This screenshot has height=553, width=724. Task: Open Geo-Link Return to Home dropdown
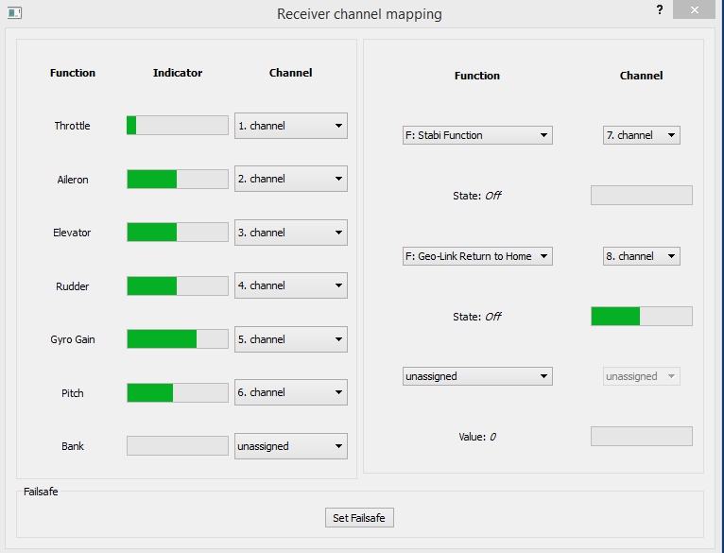(x=476, y=256)
